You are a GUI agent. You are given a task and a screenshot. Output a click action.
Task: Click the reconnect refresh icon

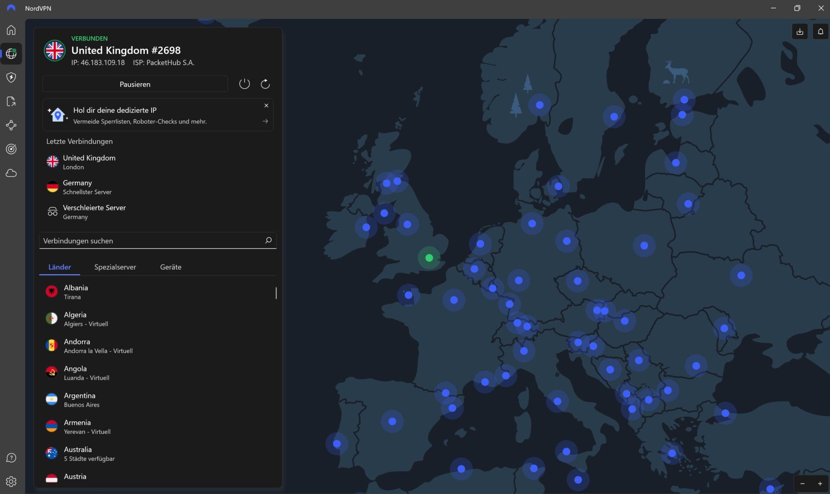pyautogui.click(x=265, y=84)
